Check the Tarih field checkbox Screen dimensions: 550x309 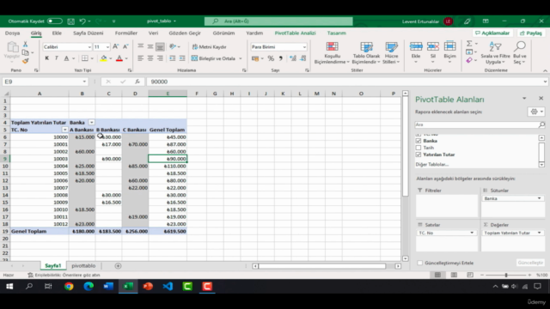point(419,148)
